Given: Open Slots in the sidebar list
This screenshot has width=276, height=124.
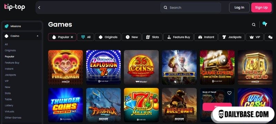Looking at the screenshot, I should point(8,93).
